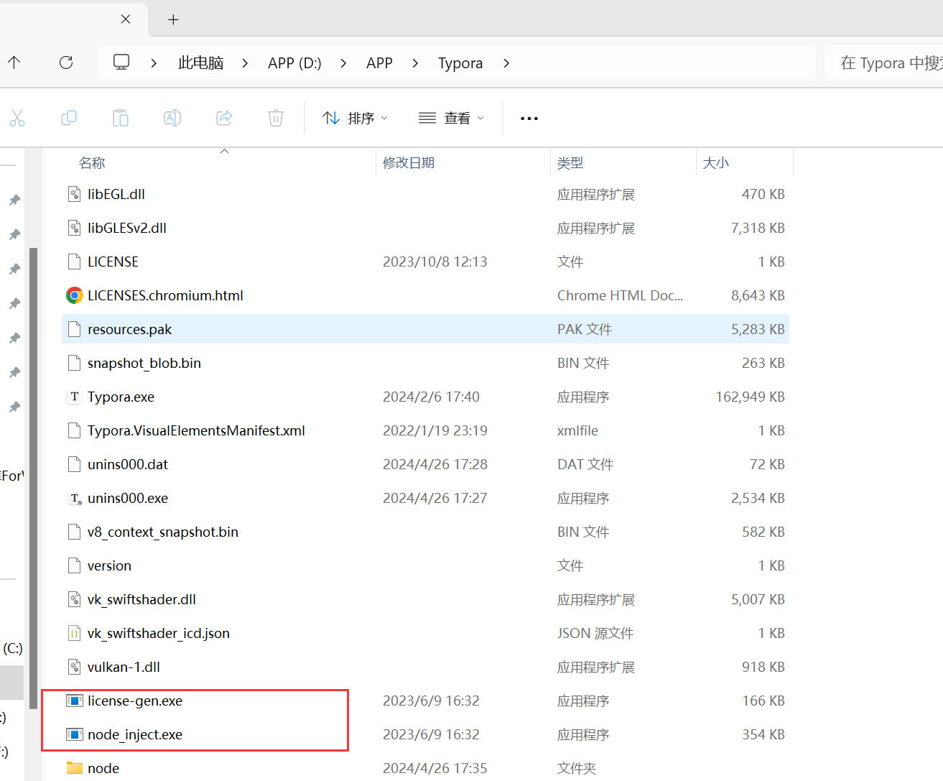Screen dimensions: 943x781
Task: Navigate to APP folder breadcrumb
Action: [x=379, y=63]
